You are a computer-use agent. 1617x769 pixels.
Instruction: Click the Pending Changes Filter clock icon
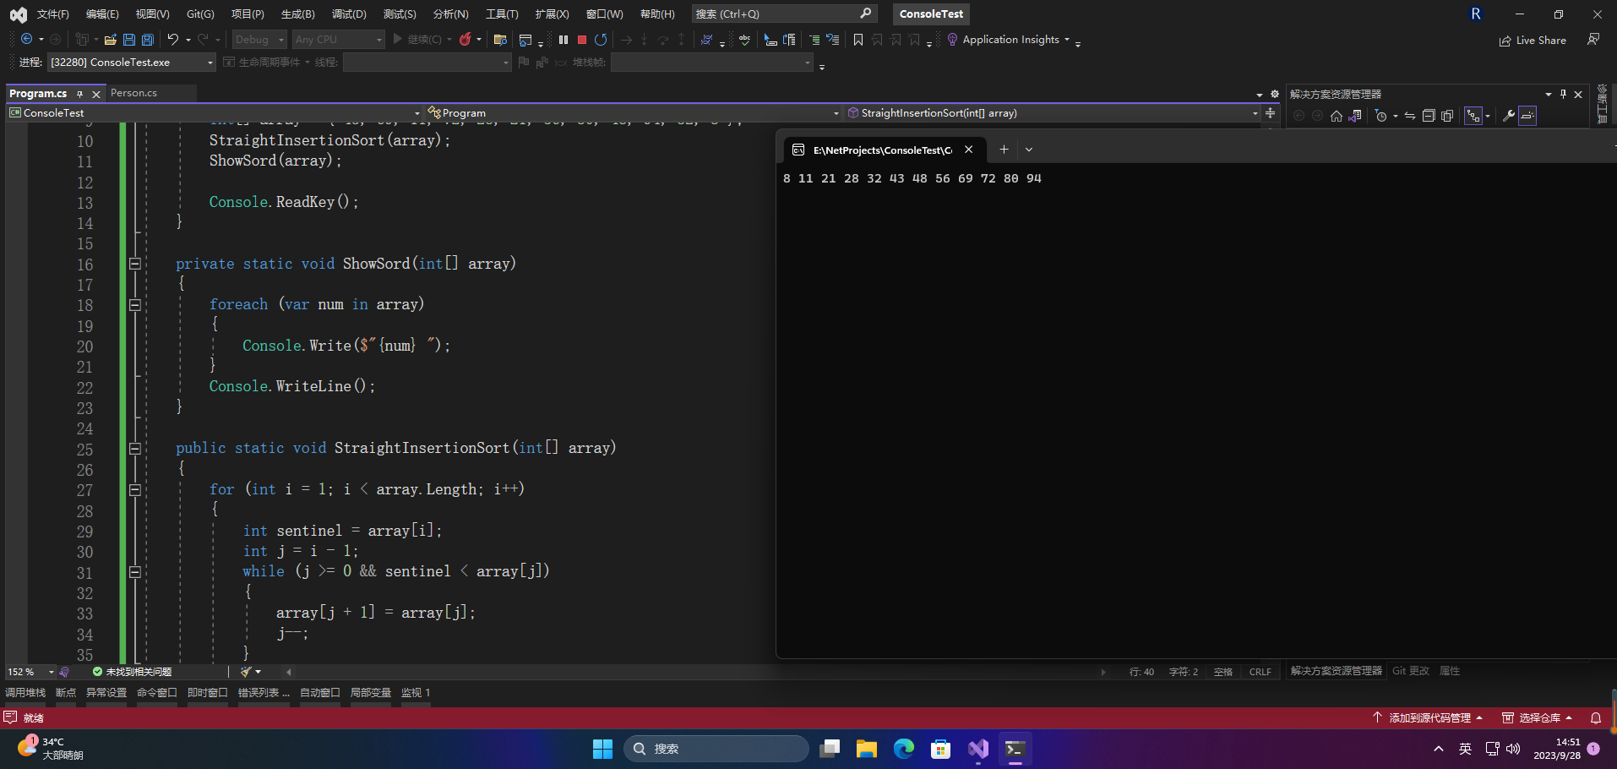coord(1381,116)
